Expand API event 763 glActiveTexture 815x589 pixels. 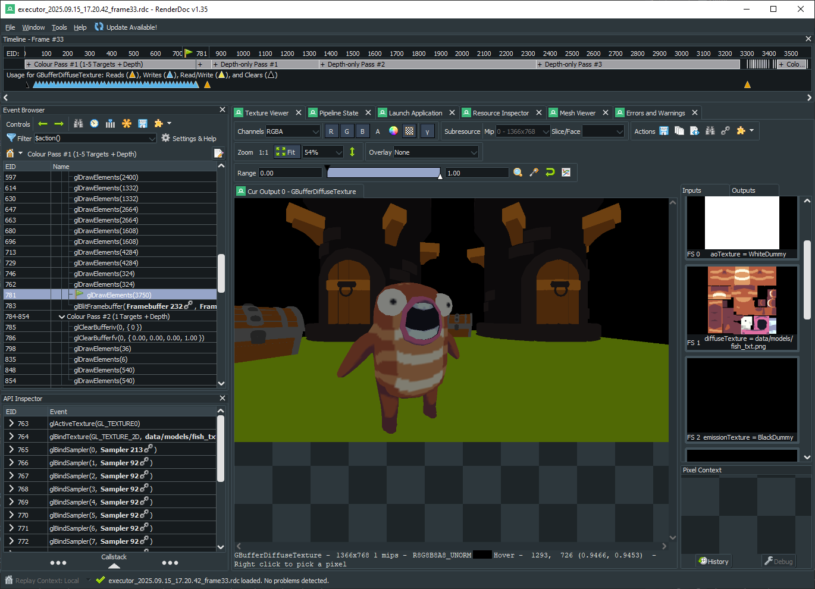point(11,423)
